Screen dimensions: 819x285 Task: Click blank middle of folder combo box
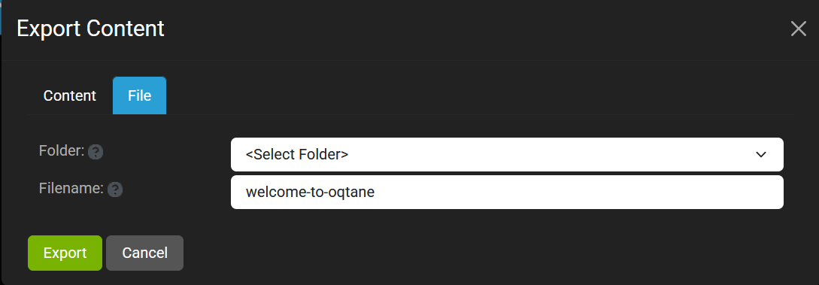pos(548,154)
